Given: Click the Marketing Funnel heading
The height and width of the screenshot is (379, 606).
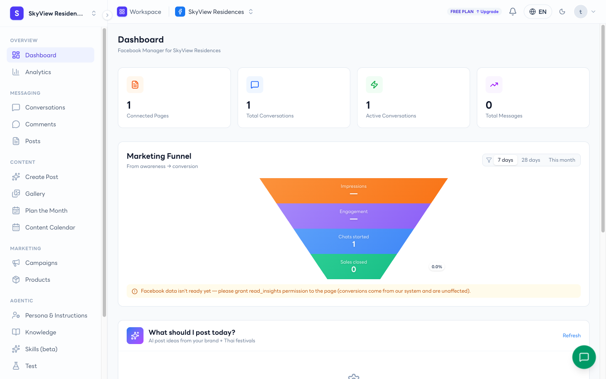Looking at the screenshot, I should click(x=159, y=156).
